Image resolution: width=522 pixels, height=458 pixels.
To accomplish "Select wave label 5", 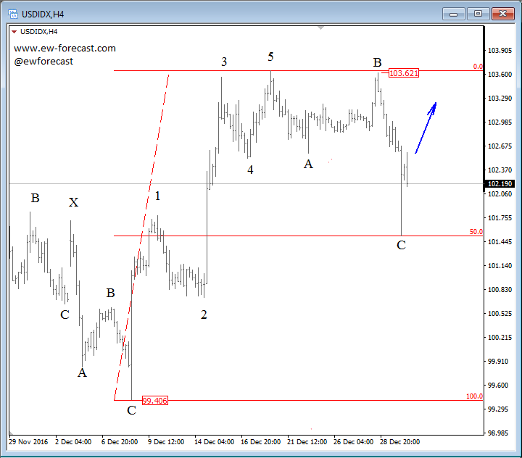I will tap(270, 57).
